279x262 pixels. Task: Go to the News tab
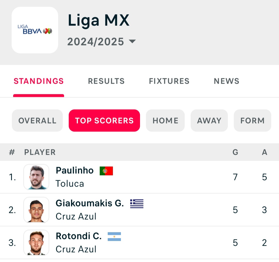pyautogui.click(x=227, y=81)
